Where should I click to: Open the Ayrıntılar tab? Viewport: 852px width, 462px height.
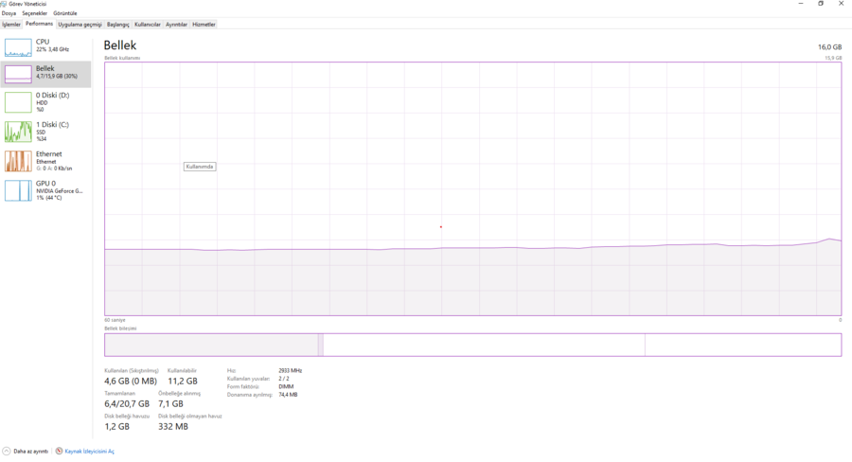click(x=176, y=25)
